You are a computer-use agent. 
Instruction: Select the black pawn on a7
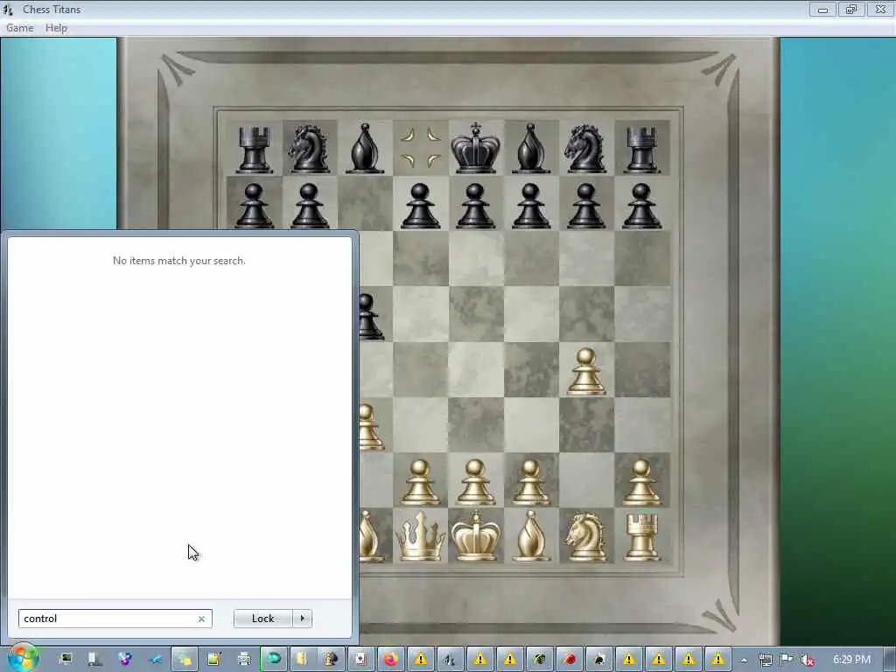(x=255, y=206)
